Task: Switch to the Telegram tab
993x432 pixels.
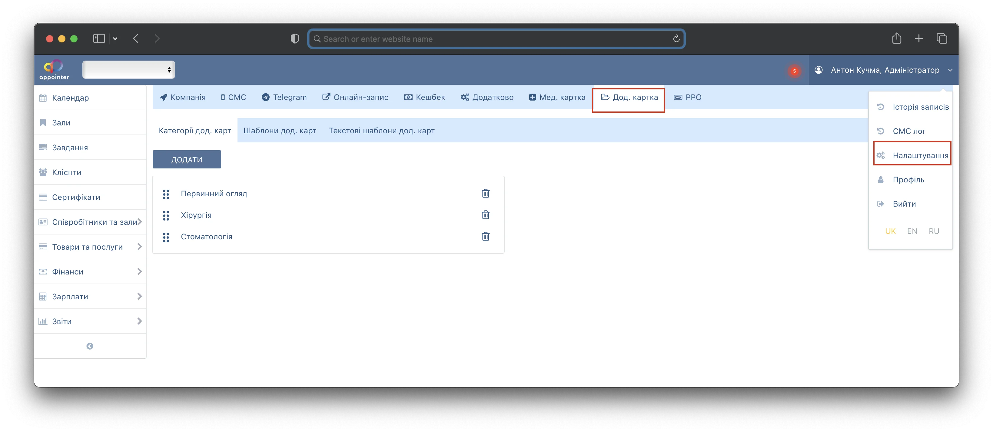Action: pyautogui.click(x=284, y=97)
